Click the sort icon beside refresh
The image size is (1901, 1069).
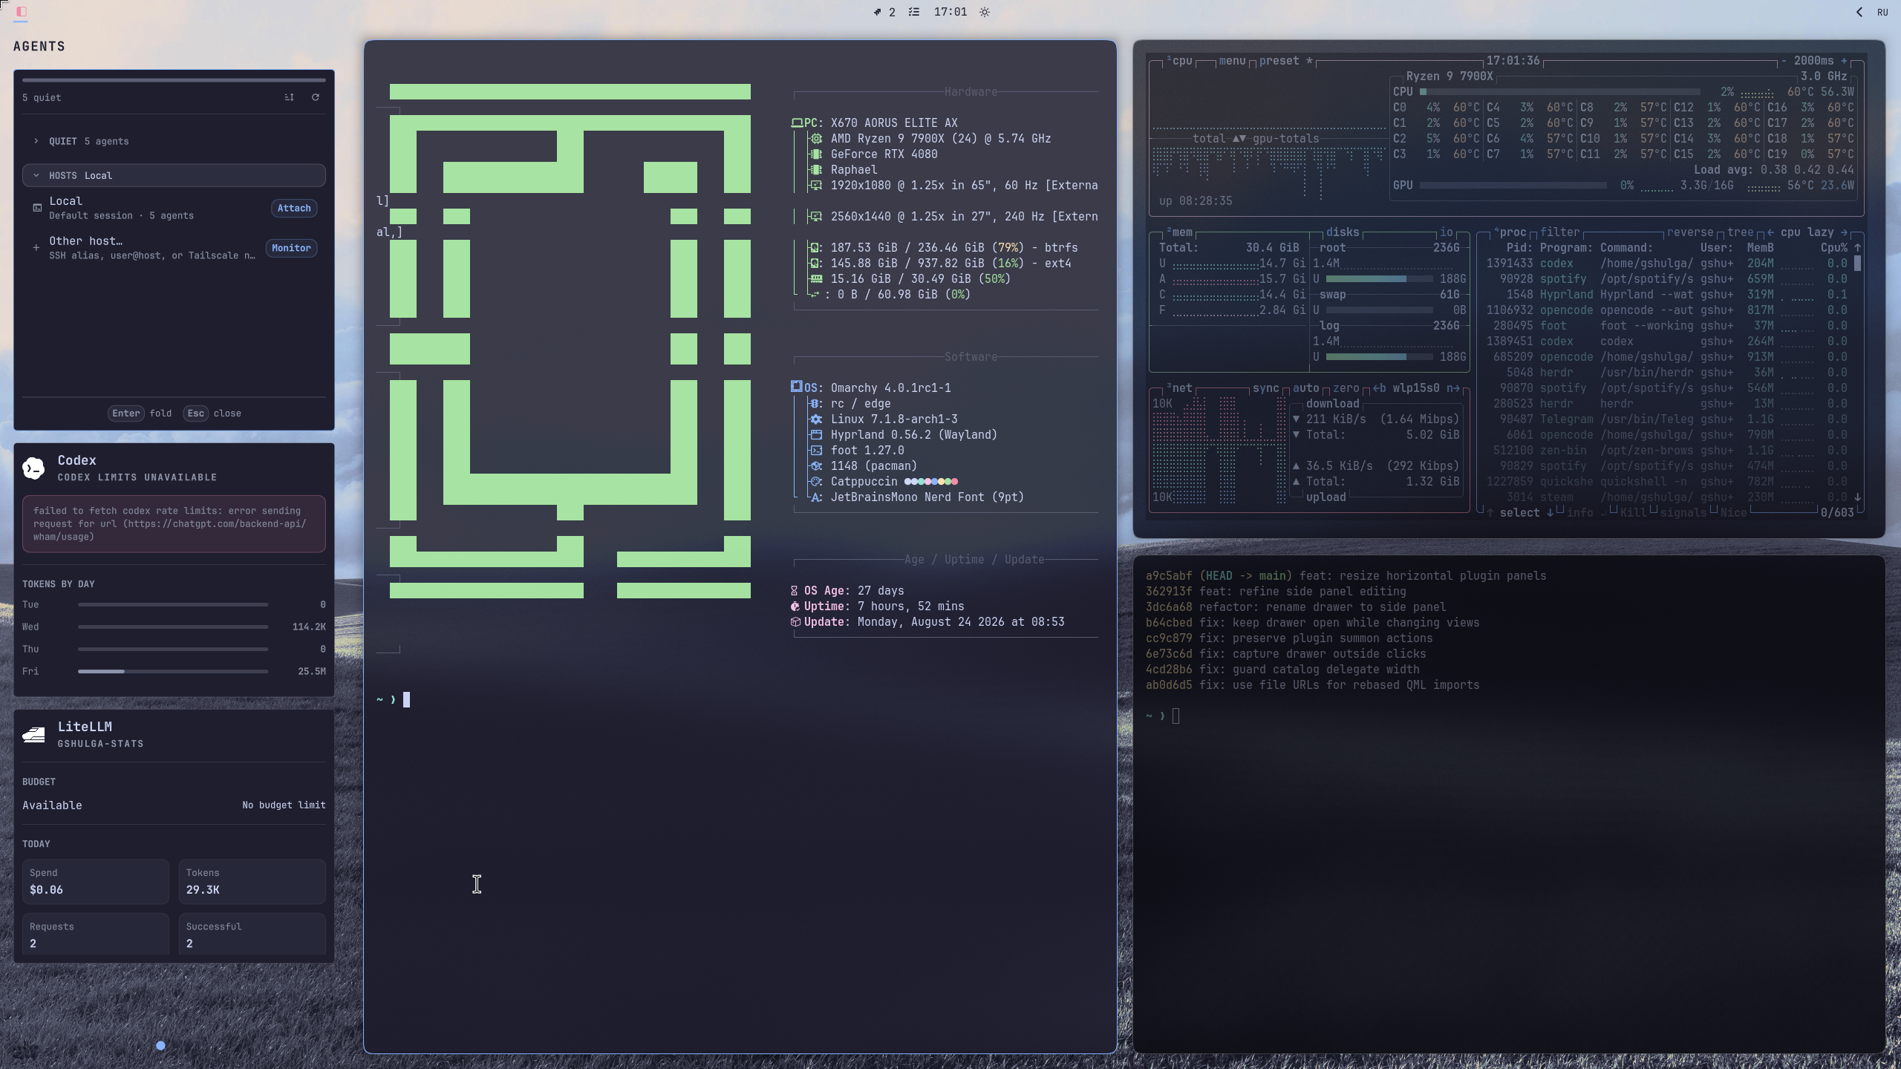click(290, 97)
